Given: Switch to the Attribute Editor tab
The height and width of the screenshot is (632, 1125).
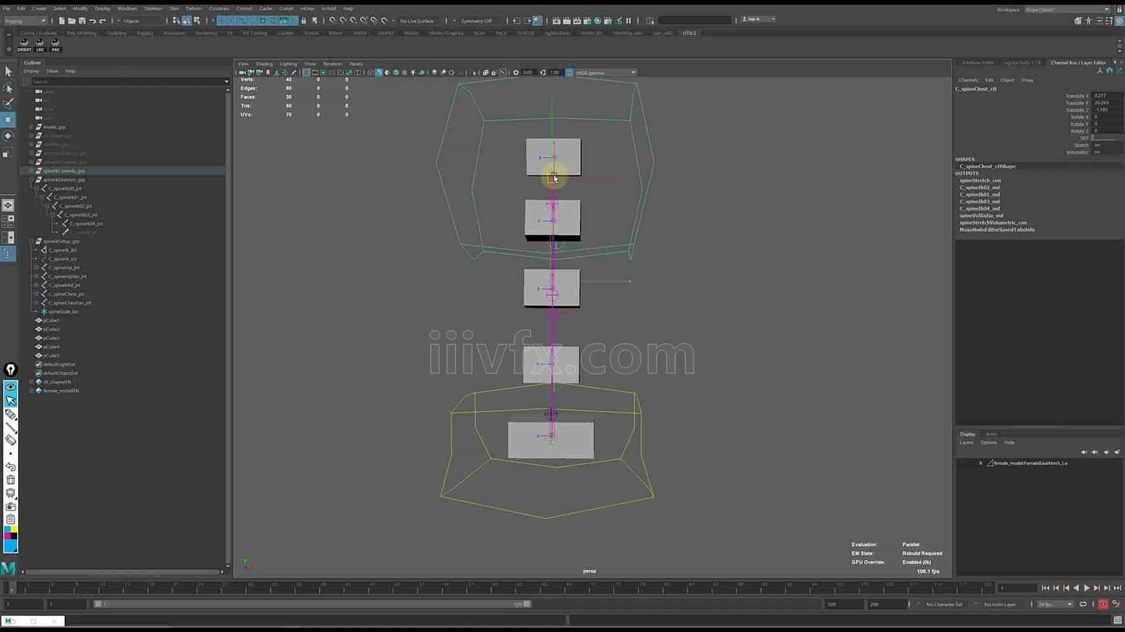Looking at the screenshot, I should pos(978,63).
